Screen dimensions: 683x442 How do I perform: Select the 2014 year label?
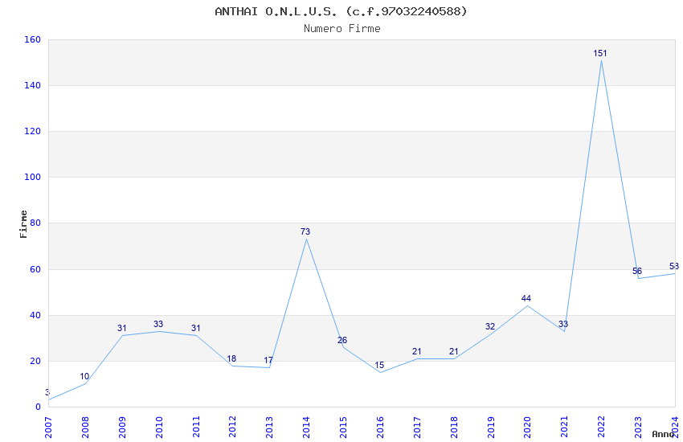click(307, 428)
